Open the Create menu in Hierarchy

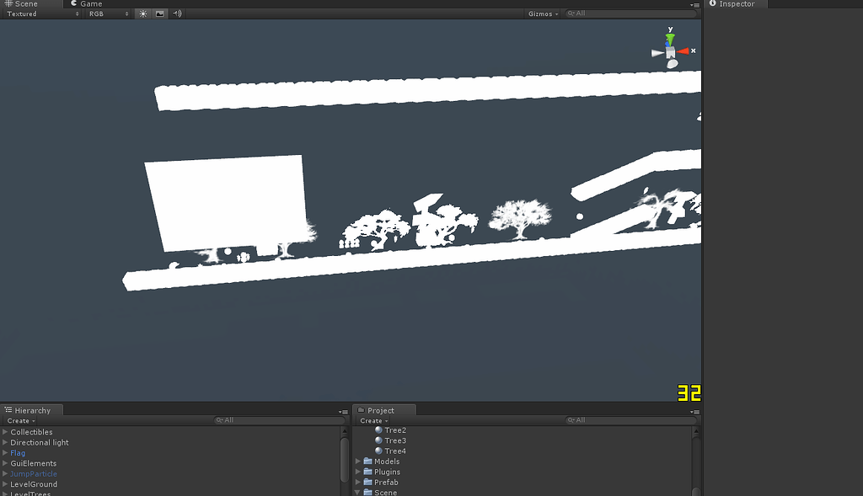tap(19, 420)
